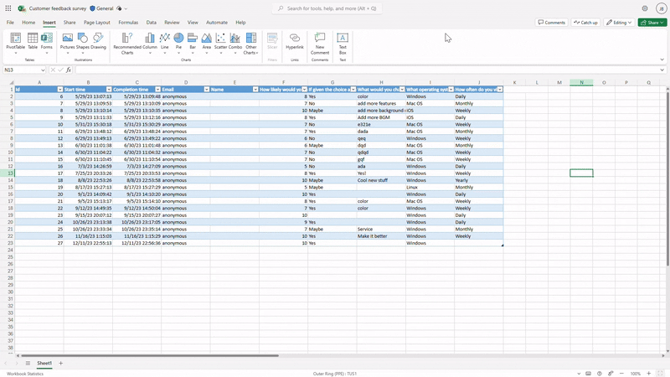670x377 pixels.
Task: Select the Sheet1 tab
Action: pyautogui.click(x=44, y=363)
